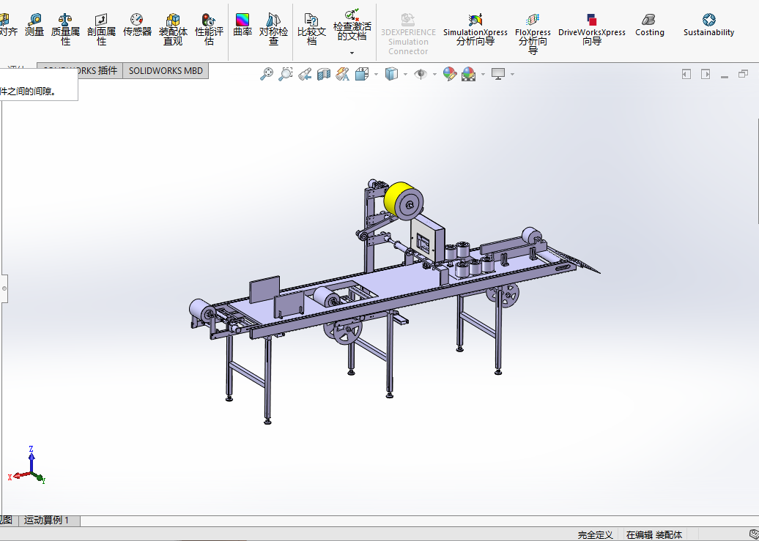Click the 完全定义 status text
This screenshot has width=759, height=541.
coord(595,534)
